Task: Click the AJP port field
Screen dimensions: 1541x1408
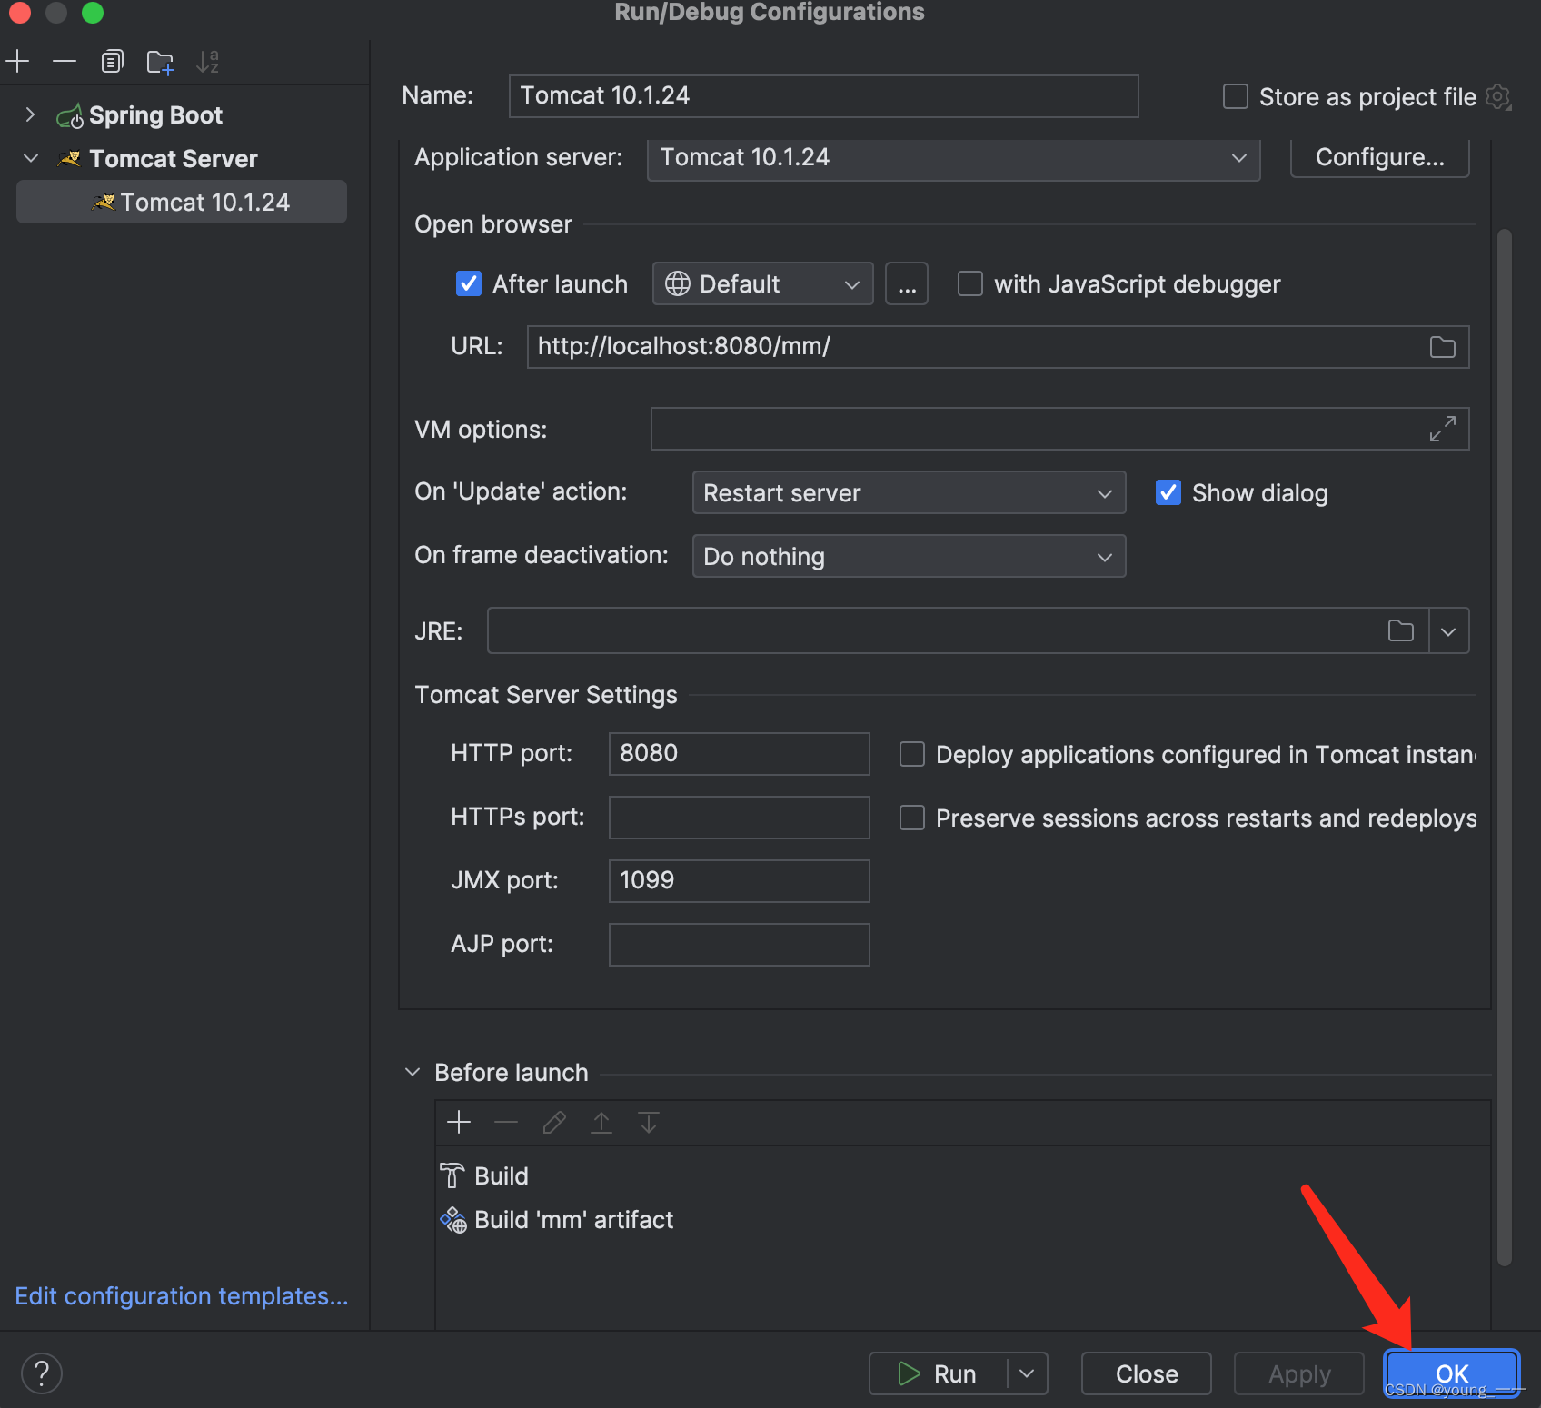Action: click(x=740, y=945)
